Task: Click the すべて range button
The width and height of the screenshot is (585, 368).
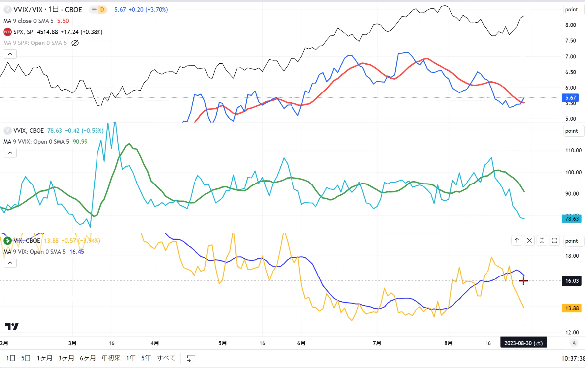Action: tap(166, 358)
